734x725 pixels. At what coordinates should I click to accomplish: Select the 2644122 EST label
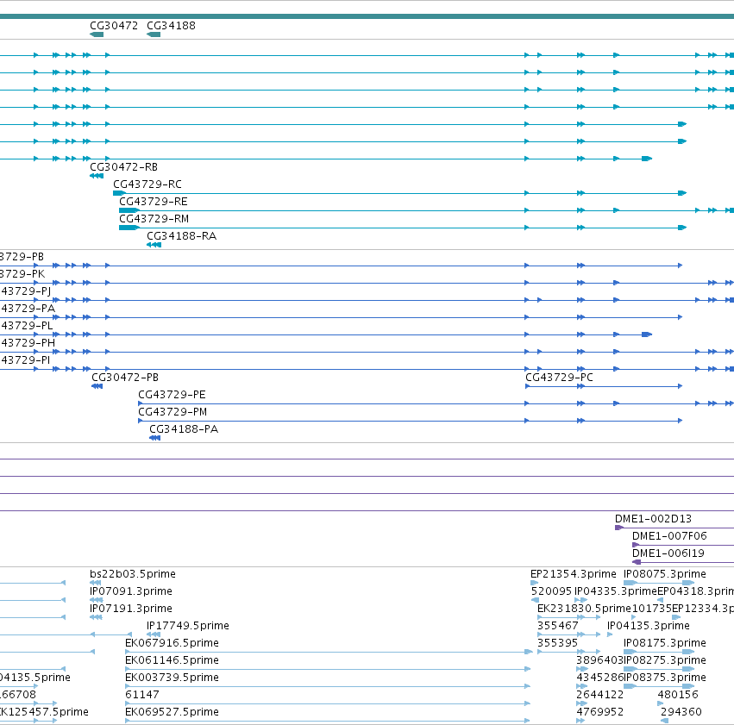[x=599, y=695]
